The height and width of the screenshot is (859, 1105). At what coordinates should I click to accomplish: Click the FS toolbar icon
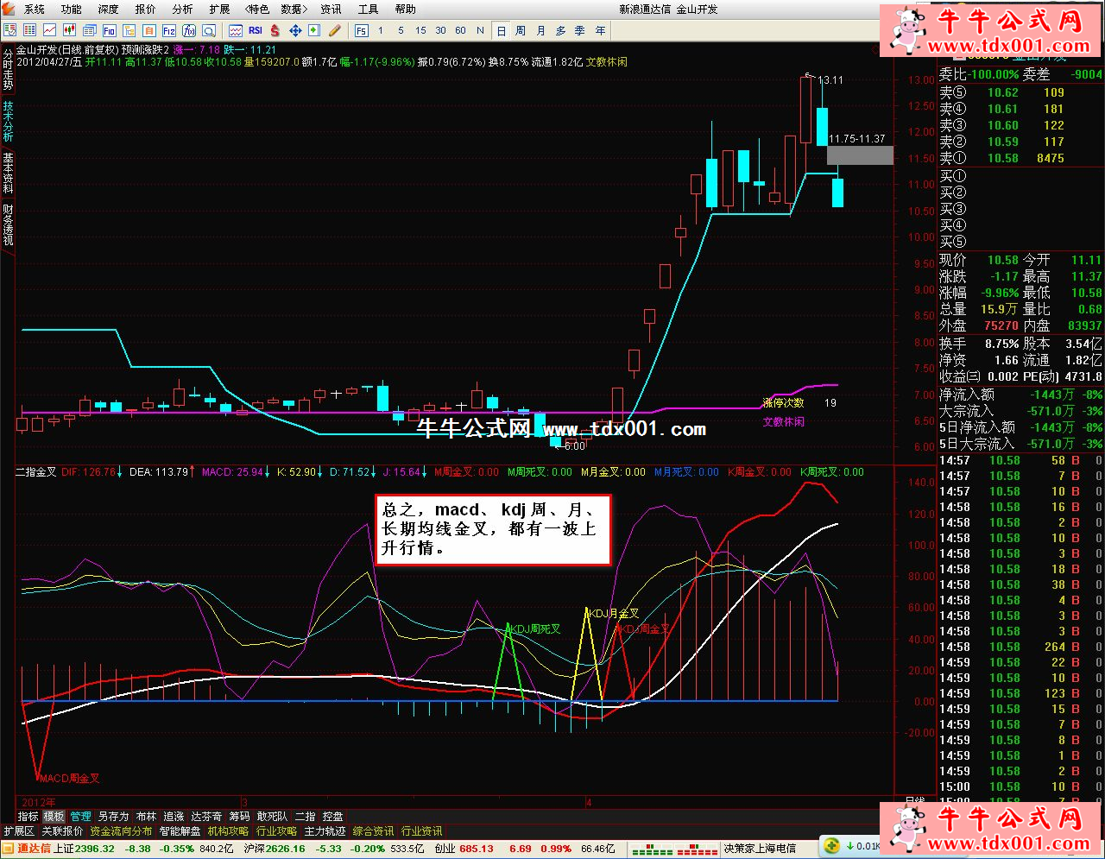[x=361, y=30]
